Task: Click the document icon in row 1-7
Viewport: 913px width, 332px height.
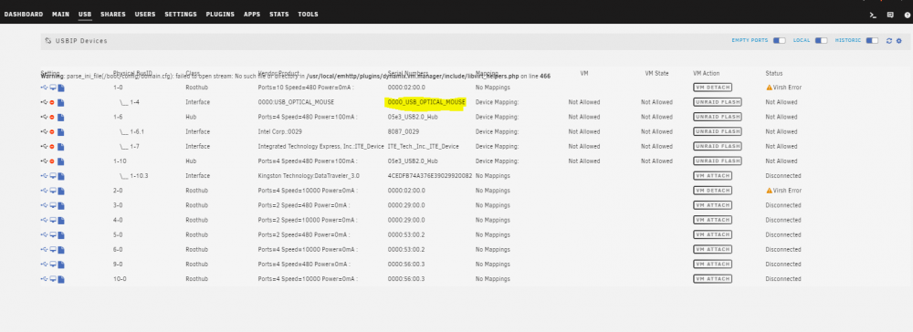Action: 60,147
